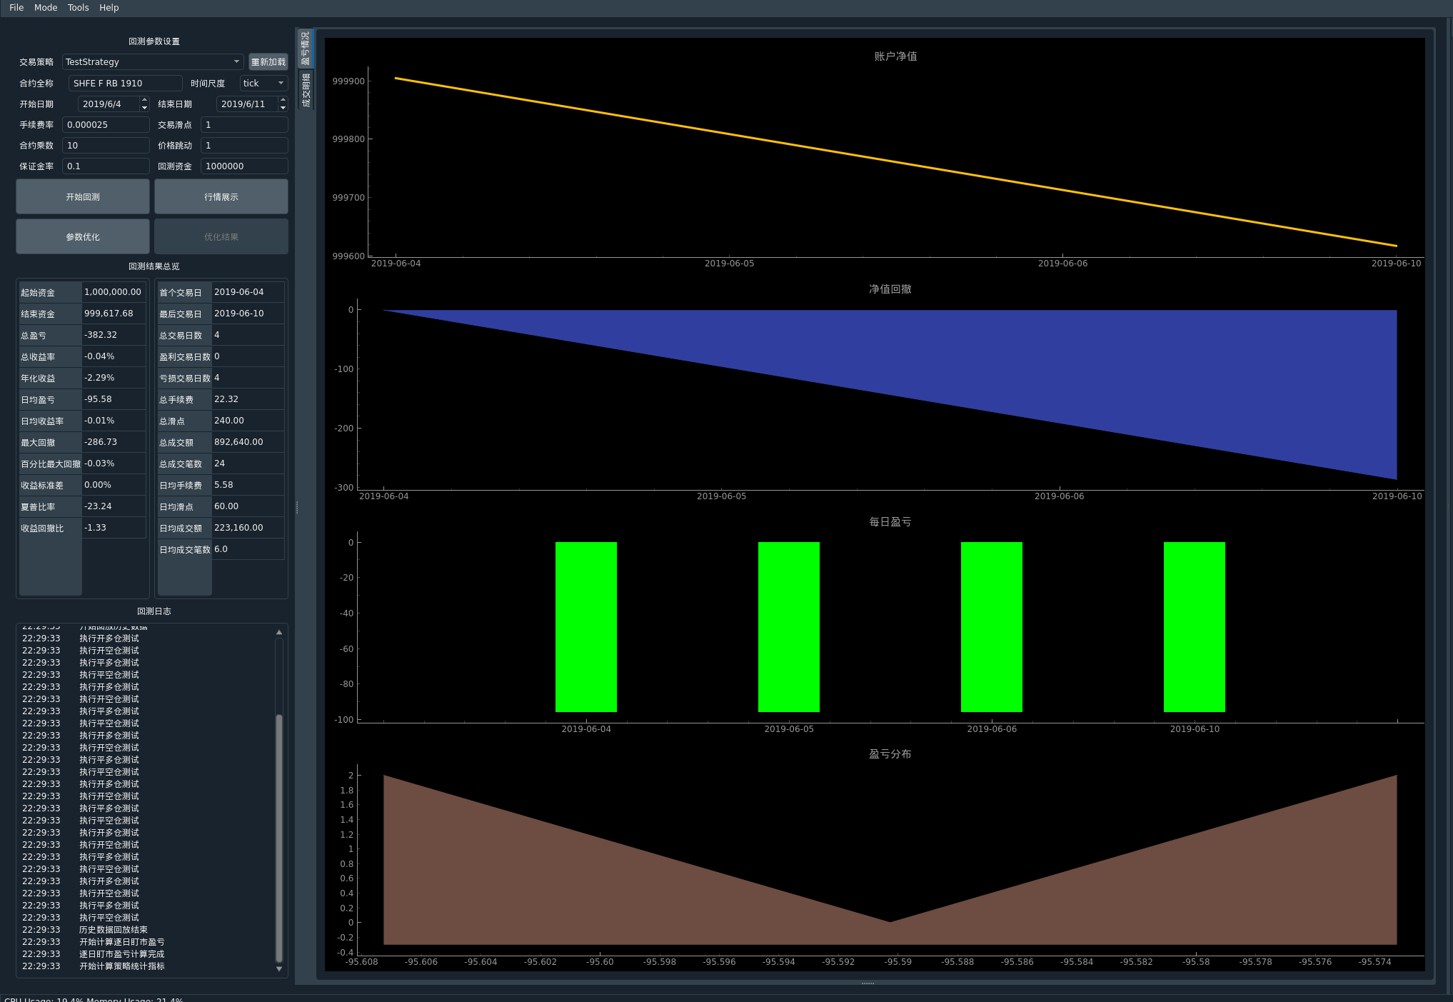The height and width of the screenshot is (1002, 1453).
Task: Click the log entry 历史数据回放结束
Action: tap(114, 930)
